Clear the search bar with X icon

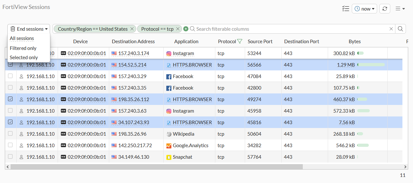[x=391, y=29]
